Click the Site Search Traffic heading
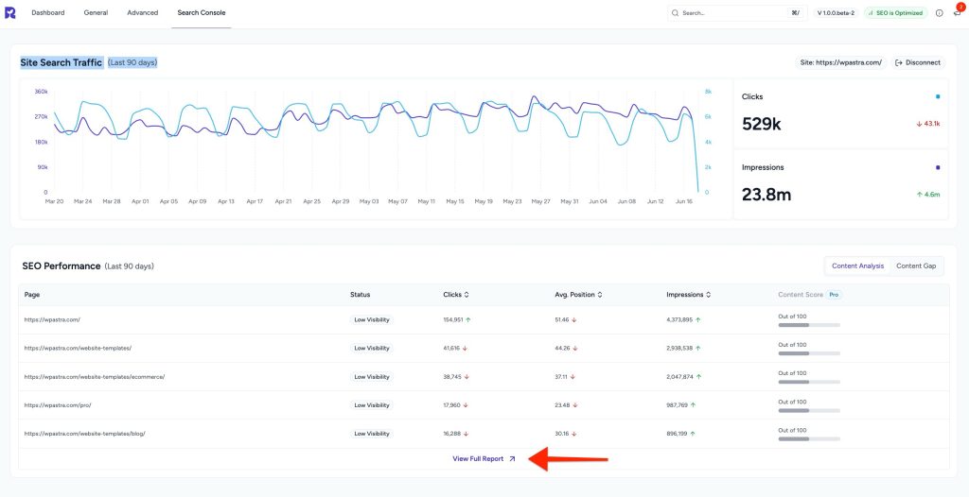Viewport: 969px width, 497px height. coord(61,63)
